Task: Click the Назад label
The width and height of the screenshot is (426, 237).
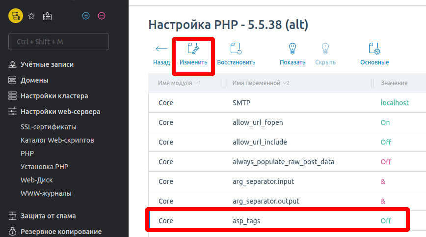Action: click(161, 62)
